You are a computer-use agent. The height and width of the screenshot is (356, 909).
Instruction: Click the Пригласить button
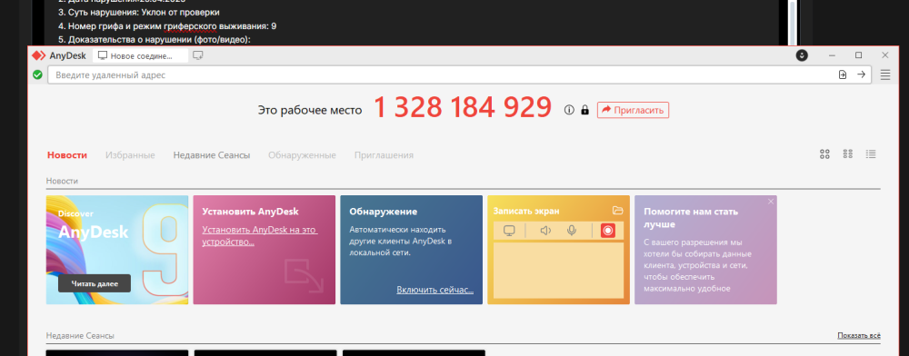pyautogui.click(x=633, y=110)
